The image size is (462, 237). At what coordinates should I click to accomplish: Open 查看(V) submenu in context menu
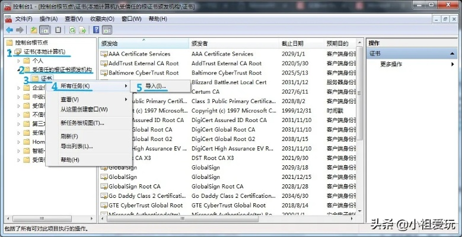89,100
